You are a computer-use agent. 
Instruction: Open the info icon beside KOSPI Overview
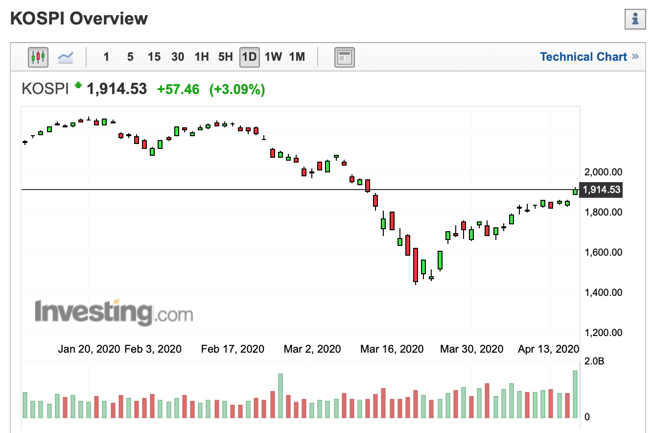pos(636,20)
